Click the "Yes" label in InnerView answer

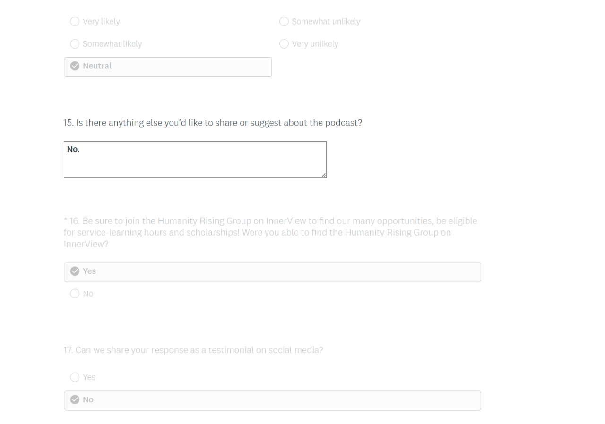[89, 271]
